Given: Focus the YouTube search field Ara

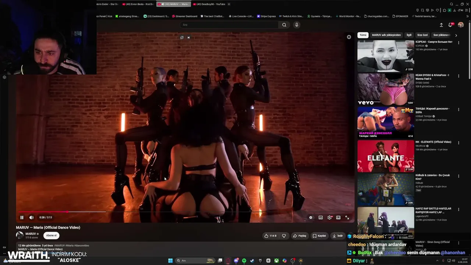Looking at the screenshot, I should pyautogui.click(x=229, y=25).
